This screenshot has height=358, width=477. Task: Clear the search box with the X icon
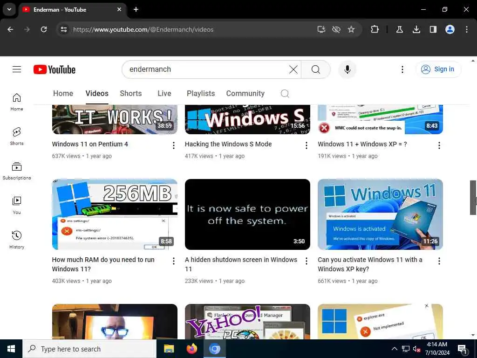point(293,69)
